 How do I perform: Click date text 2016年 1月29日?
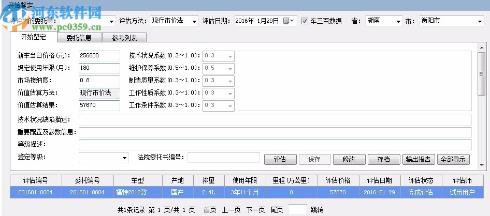[257, 21]
